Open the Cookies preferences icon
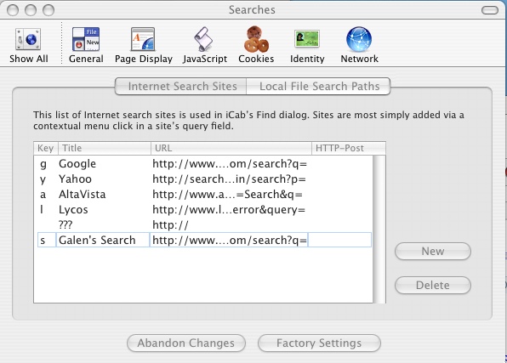The height and width of the screenshot is (363, 507). point(256,39)
